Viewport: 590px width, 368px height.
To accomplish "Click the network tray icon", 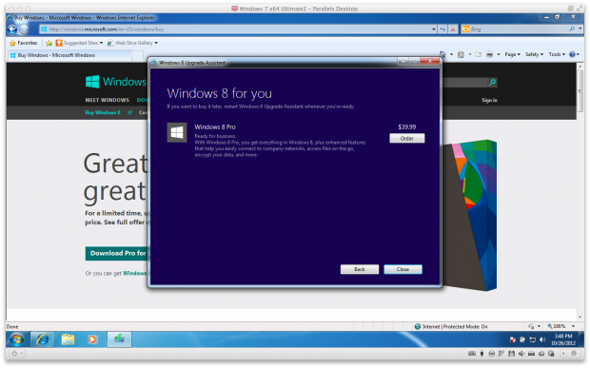I will pos(532,339).
